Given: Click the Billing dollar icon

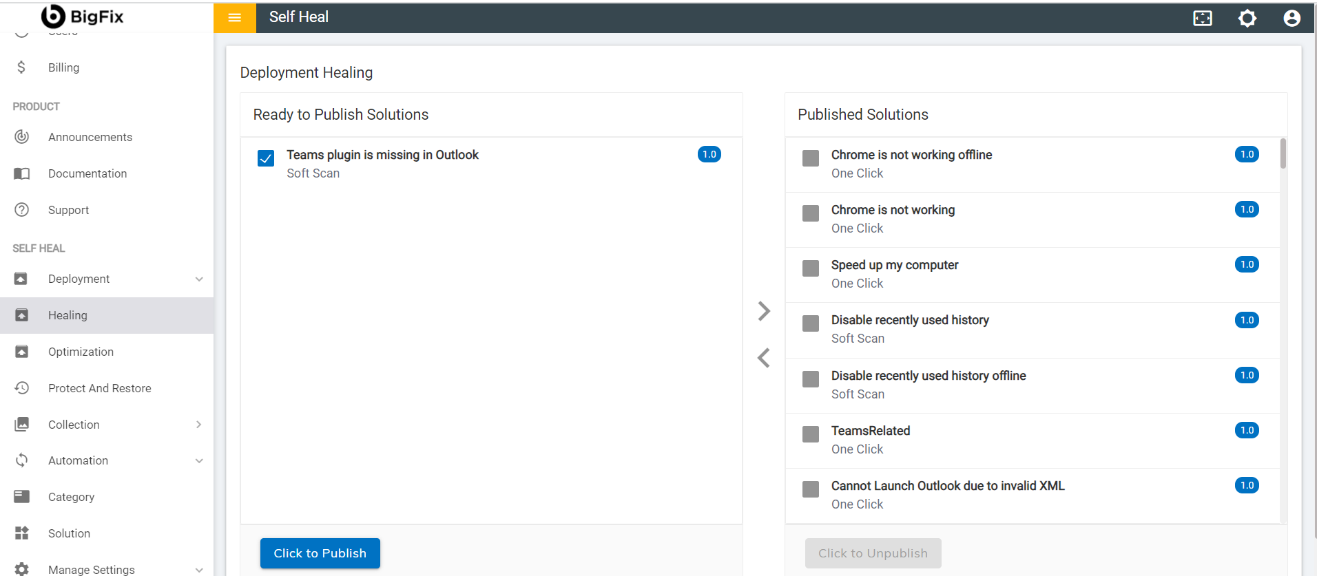Looking at the screenshot, I should (21, 67).
